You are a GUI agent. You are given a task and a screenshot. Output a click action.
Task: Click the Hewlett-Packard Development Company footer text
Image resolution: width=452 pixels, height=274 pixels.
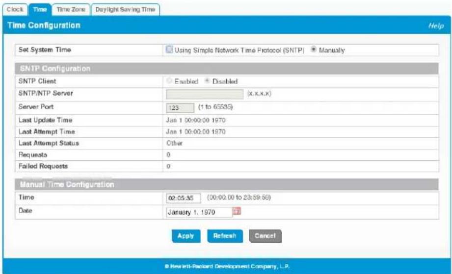tap(227, 267)
